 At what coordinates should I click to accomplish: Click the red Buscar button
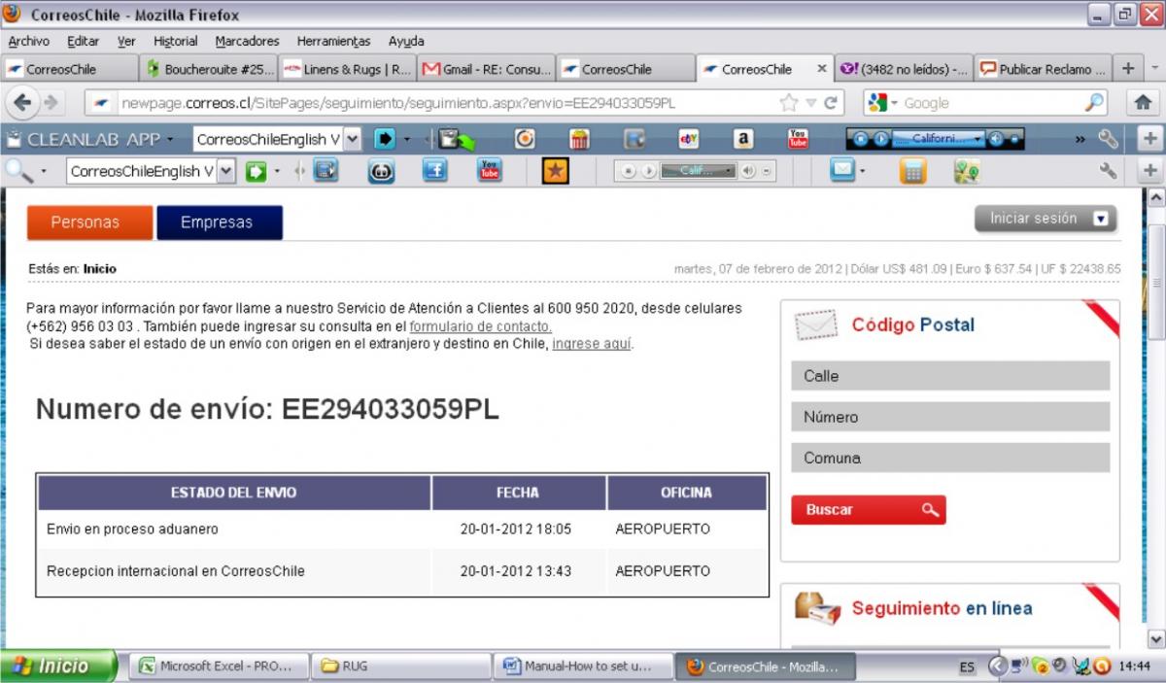(x=868, y=509)
